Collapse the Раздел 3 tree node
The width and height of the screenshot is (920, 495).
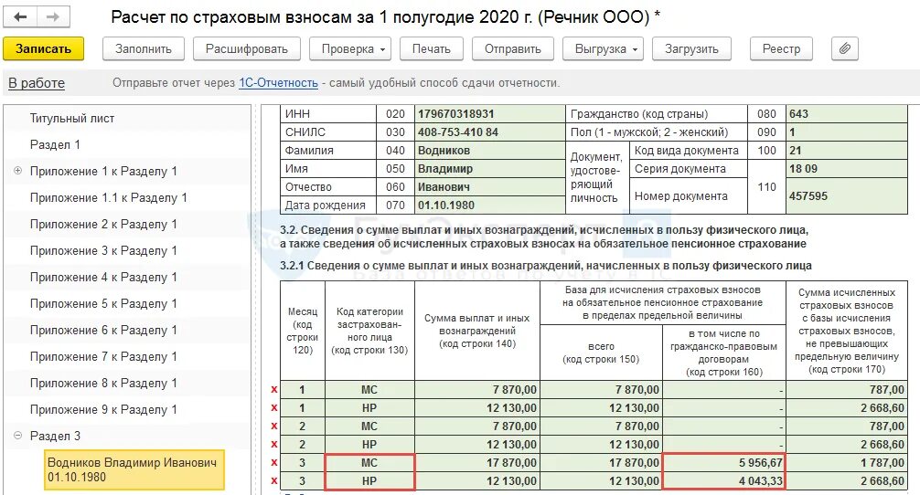17,436
